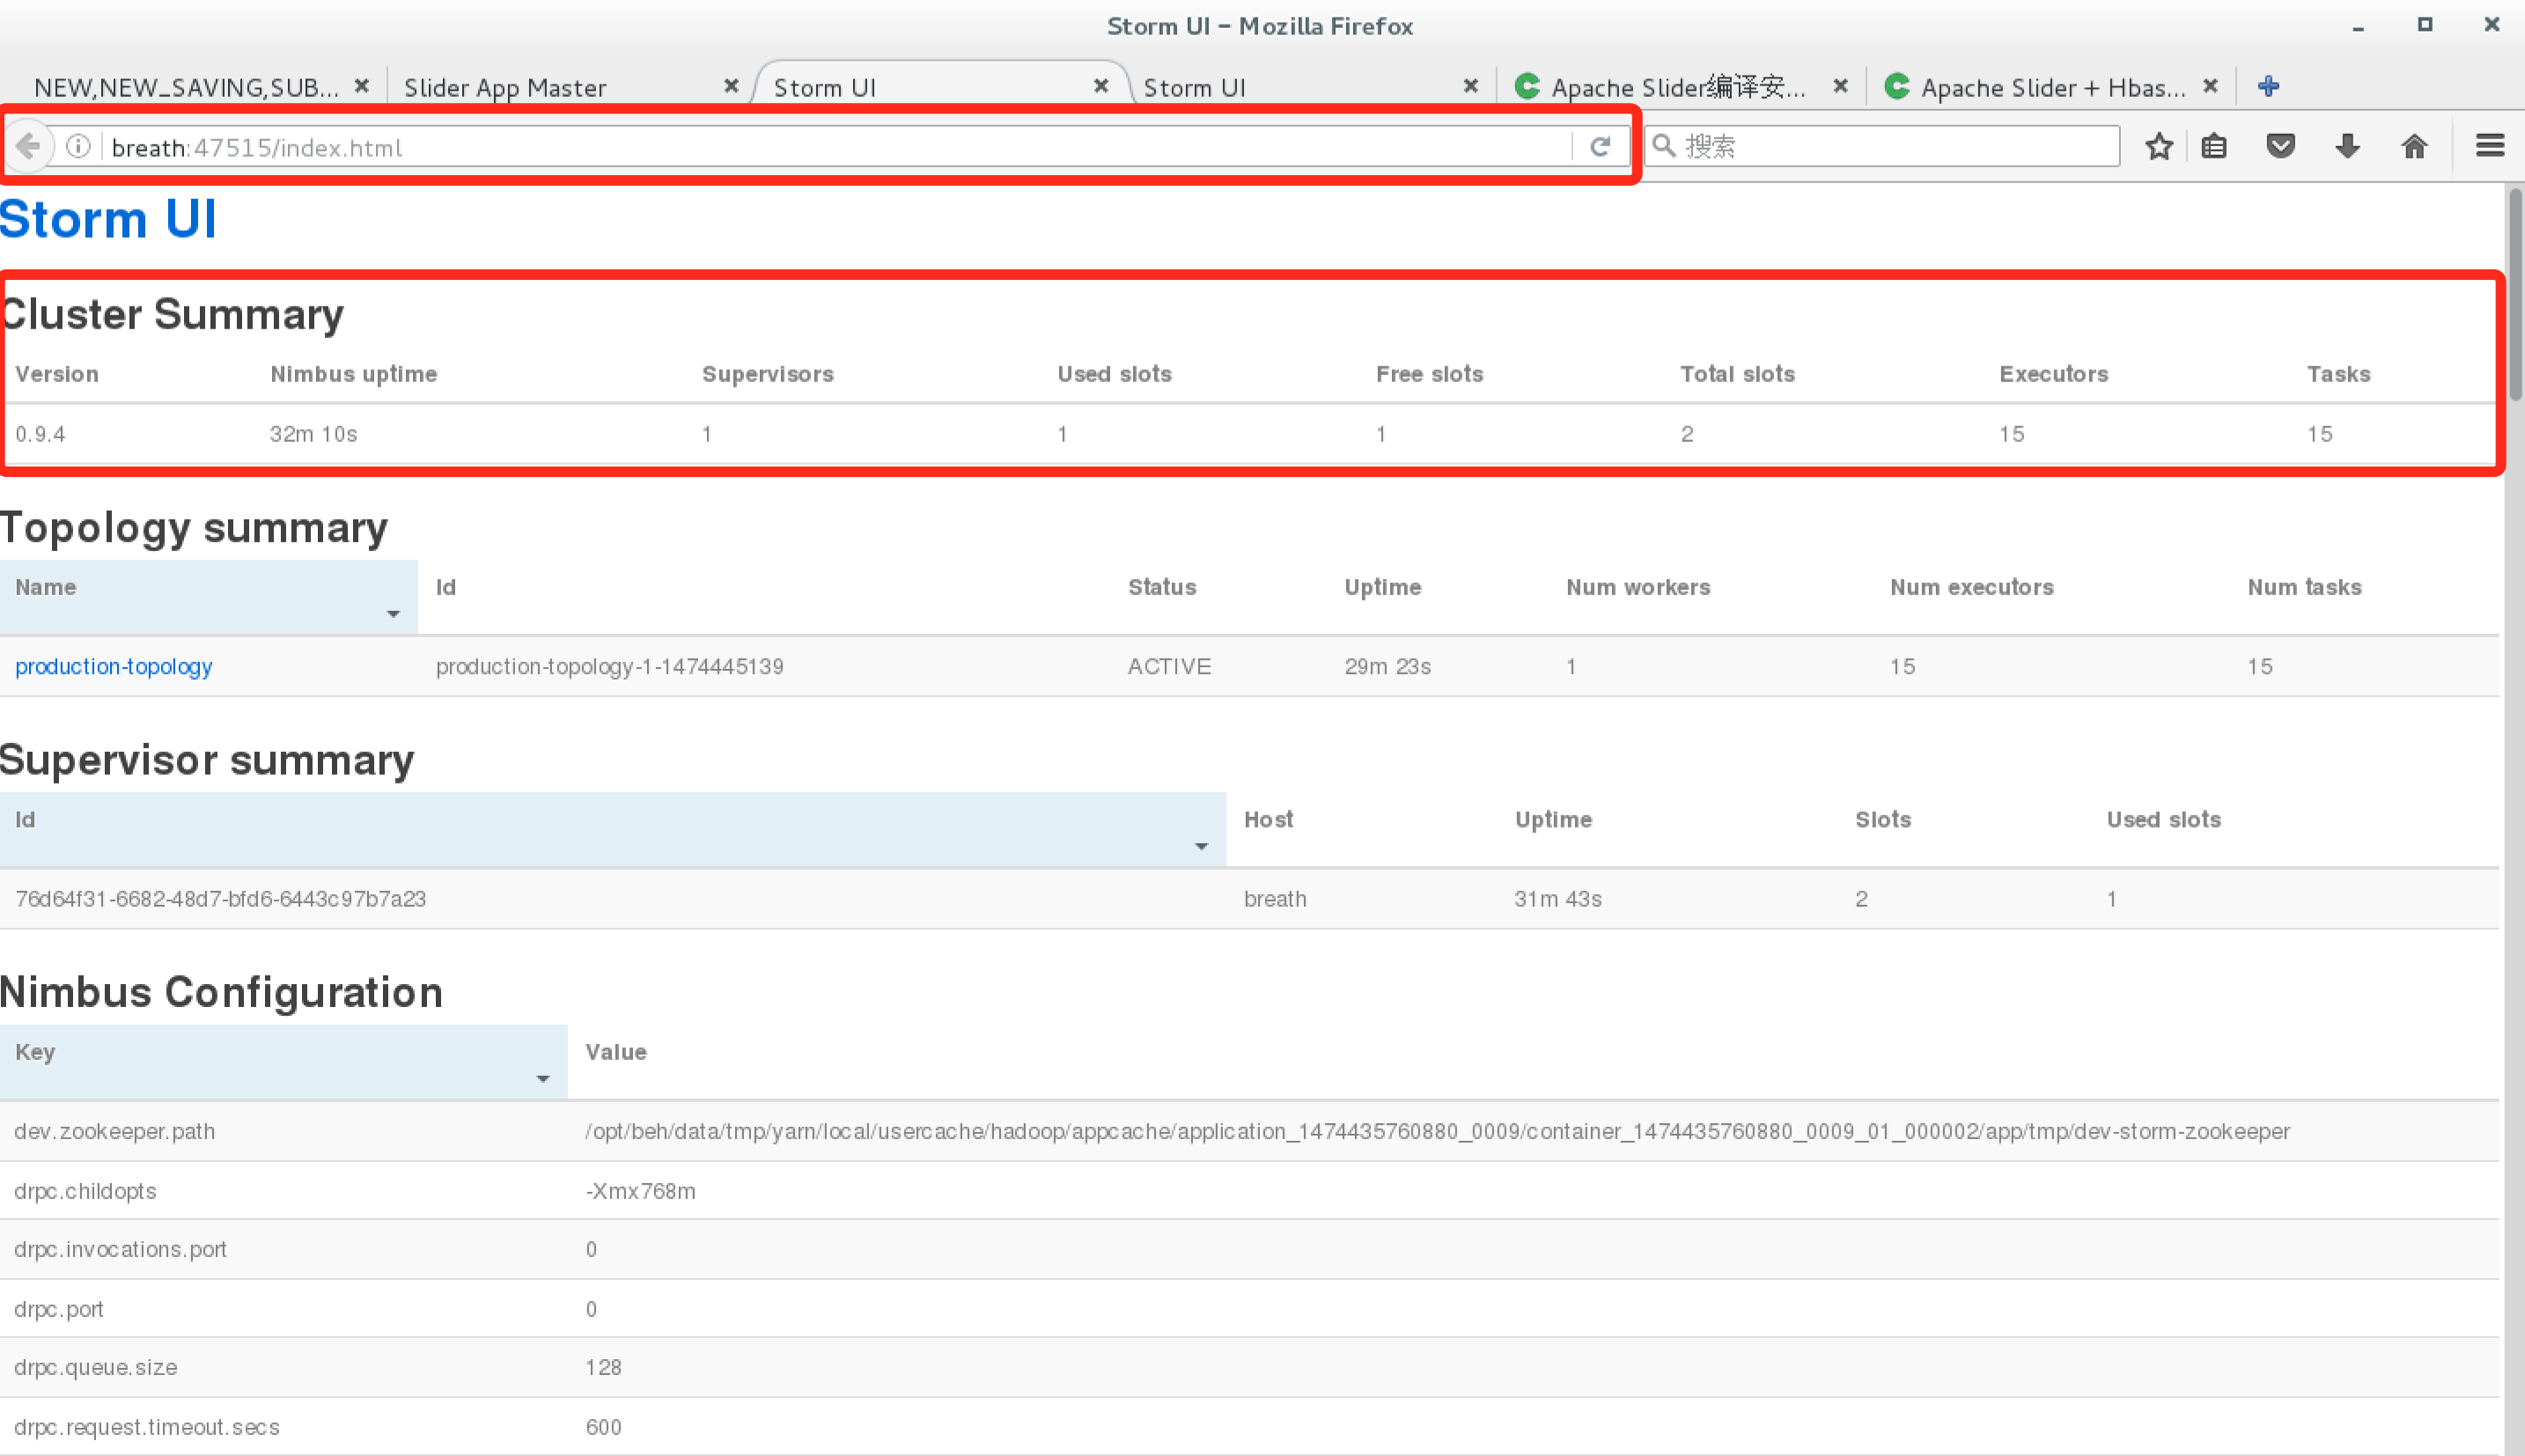Click the Storm UI heading link
Image resolution: width=2525 pixels, height=1456 pixels.
click(108, 219)
